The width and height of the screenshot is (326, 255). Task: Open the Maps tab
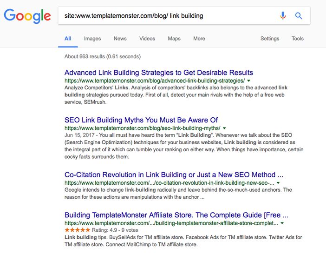[x=174, y=39]
